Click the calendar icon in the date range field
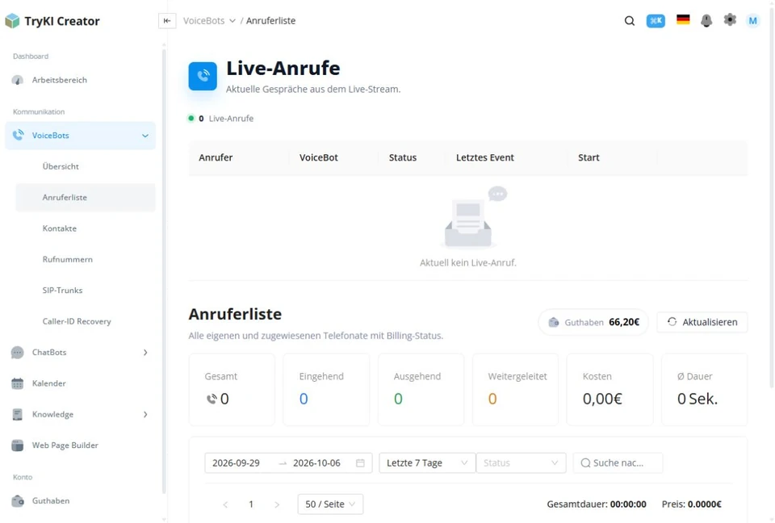775x523 pixels. click(x=360, y=463)
